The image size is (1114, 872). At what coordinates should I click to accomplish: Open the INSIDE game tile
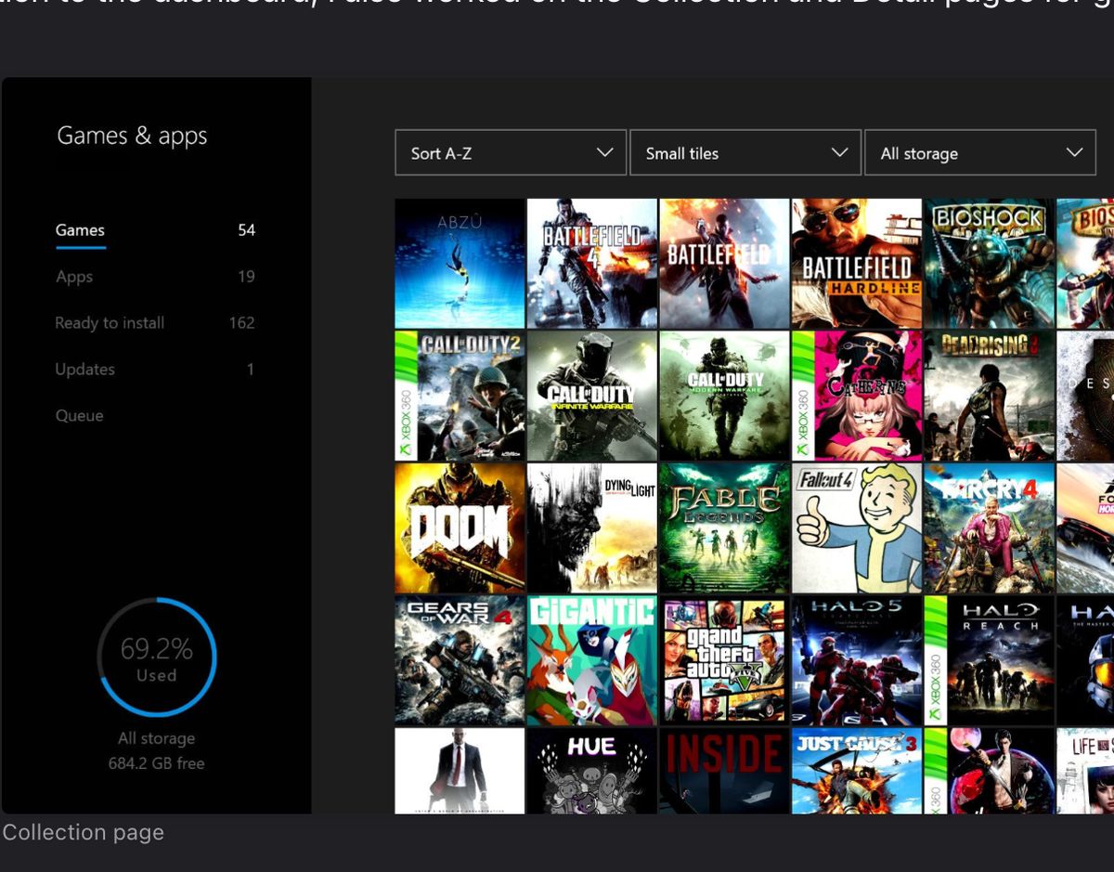pos(724,771)
